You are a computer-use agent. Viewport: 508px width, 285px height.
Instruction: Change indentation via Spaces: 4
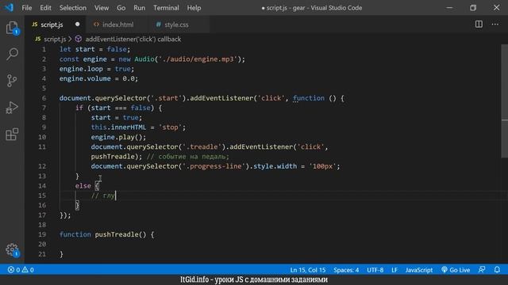coord(346,270)
